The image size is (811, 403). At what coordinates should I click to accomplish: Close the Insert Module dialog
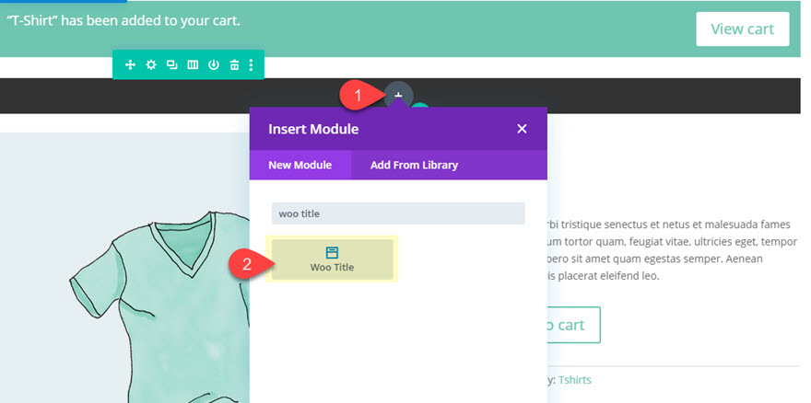522,129
